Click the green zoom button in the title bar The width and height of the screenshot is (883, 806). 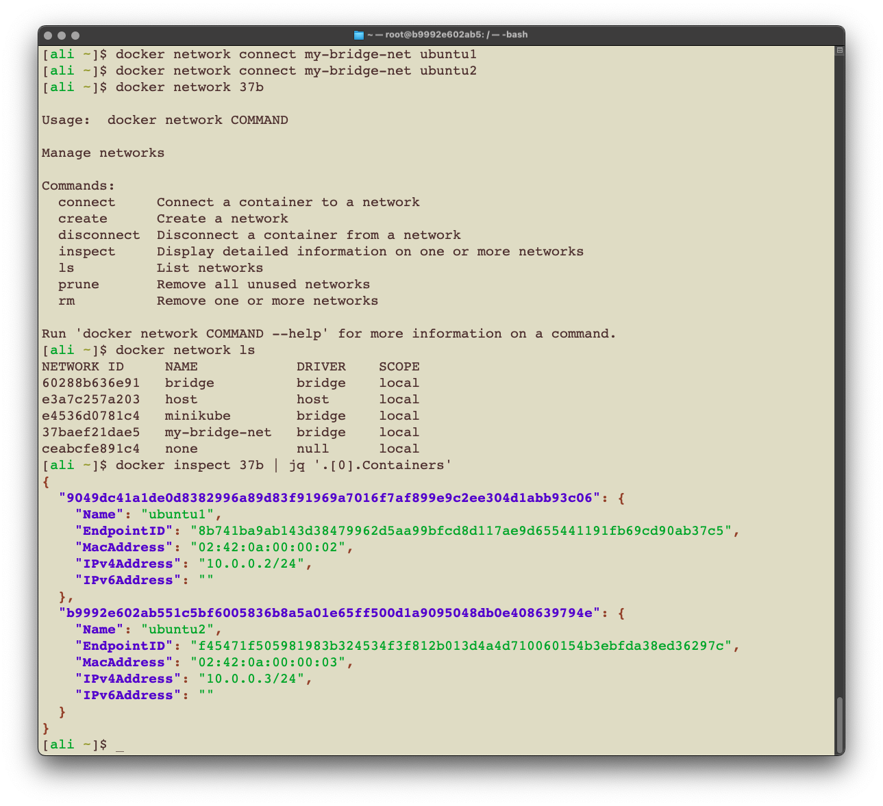75,34
